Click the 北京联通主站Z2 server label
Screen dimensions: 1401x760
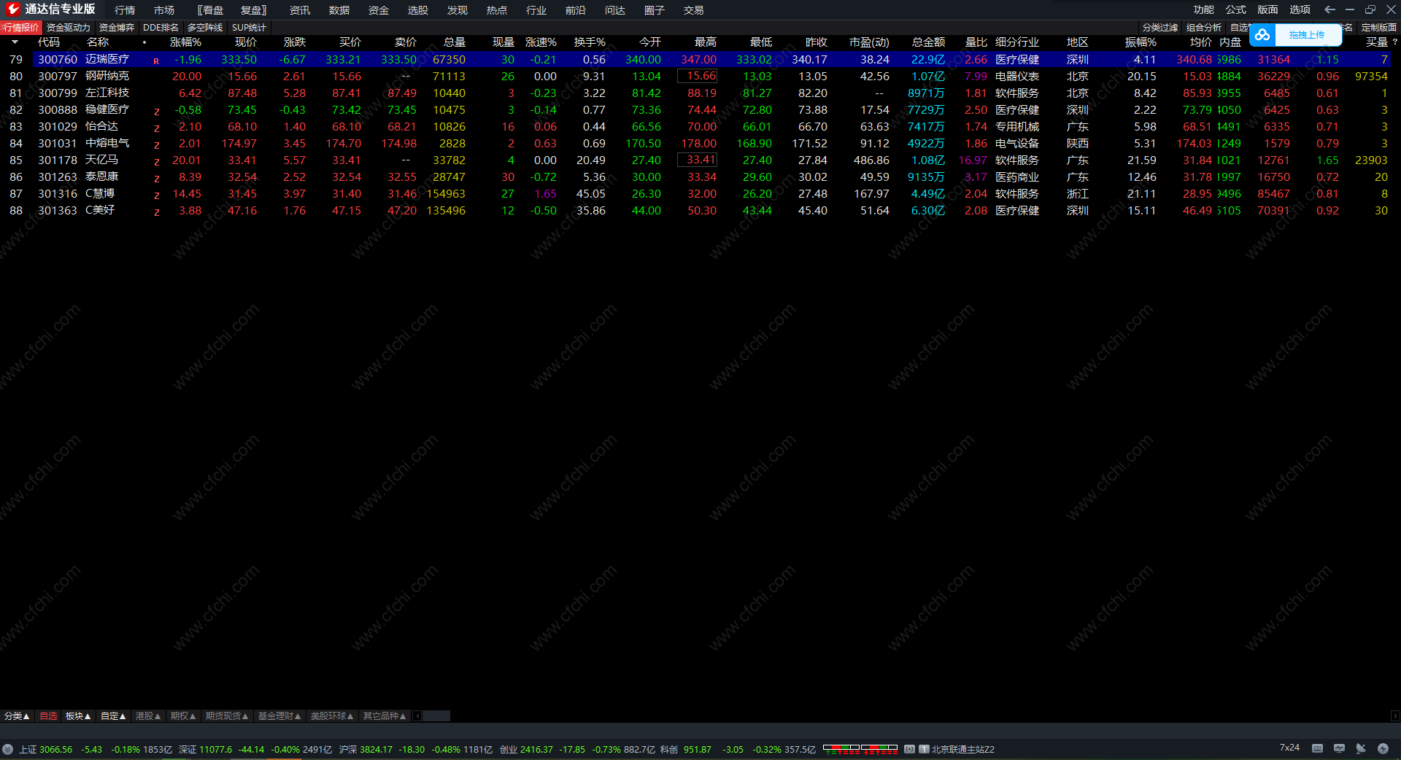963,749
